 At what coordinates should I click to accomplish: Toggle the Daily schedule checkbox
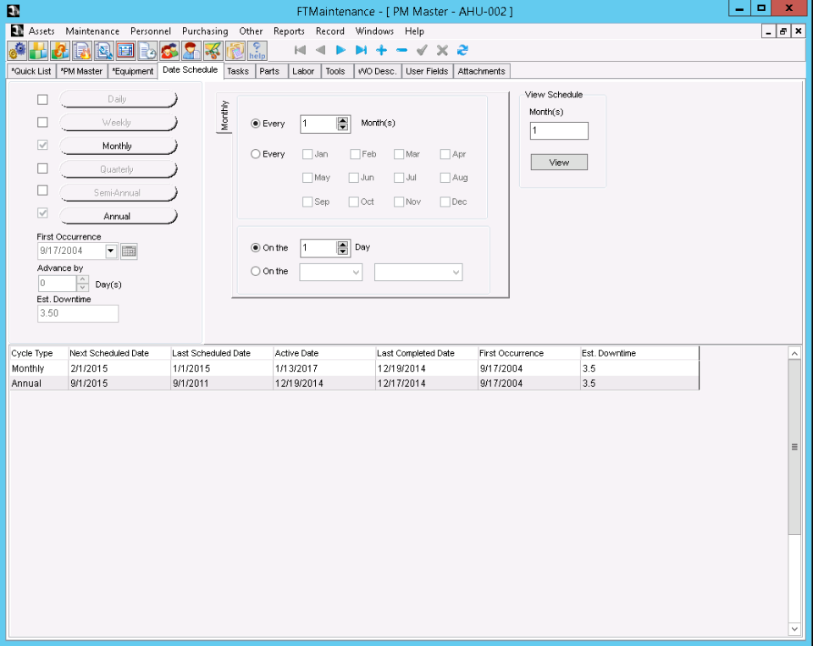(x=42, y=100)
